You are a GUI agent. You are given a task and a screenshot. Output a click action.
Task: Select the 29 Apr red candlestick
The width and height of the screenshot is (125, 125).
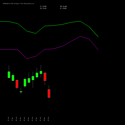coord(45,77)
